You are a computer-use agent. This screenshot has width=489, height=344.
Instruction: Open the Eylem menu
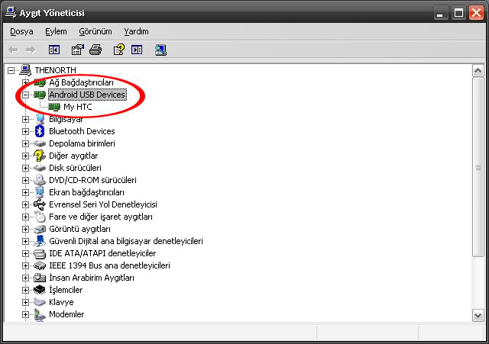(56, 32)
